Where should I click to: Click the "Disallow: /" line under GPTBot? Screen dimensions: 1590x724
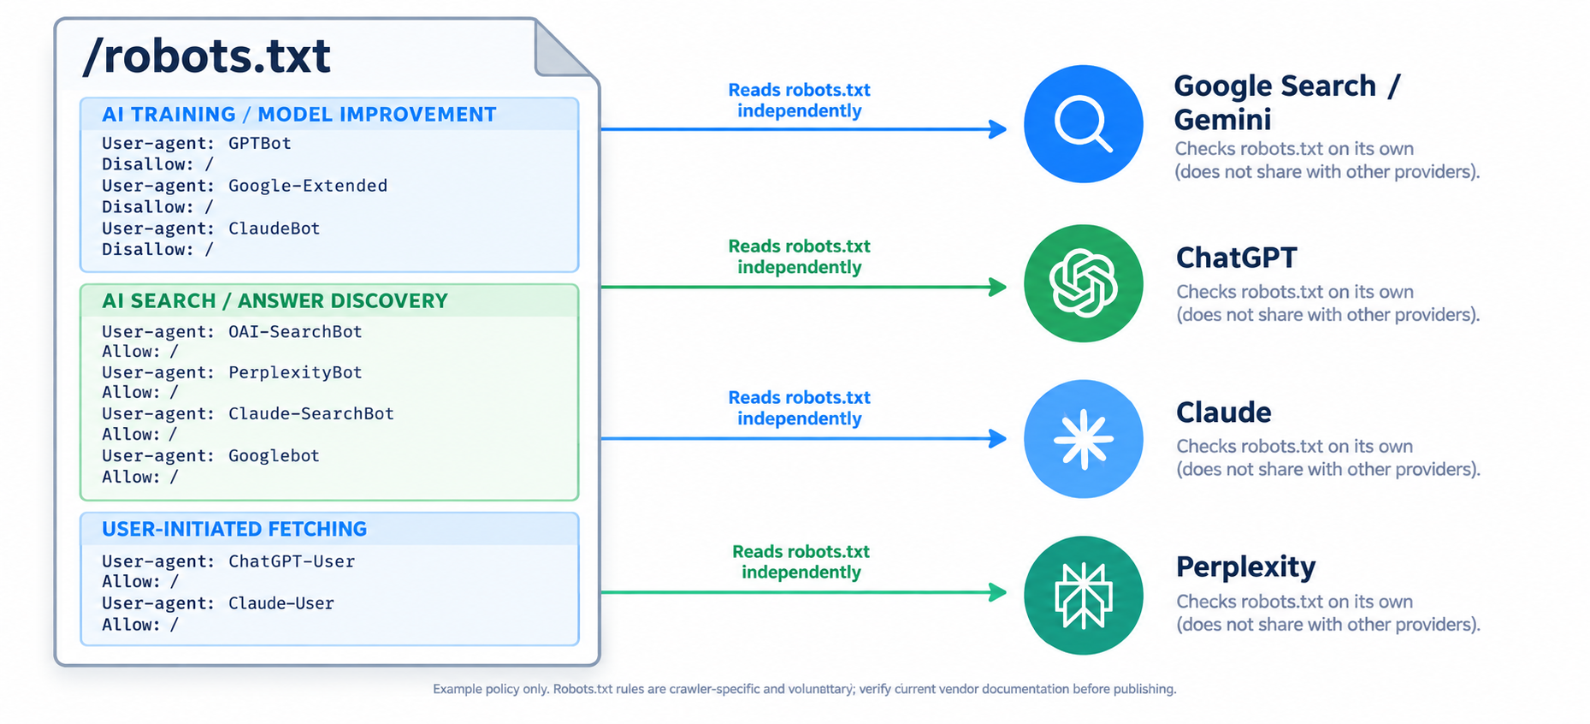click(157, 164)
